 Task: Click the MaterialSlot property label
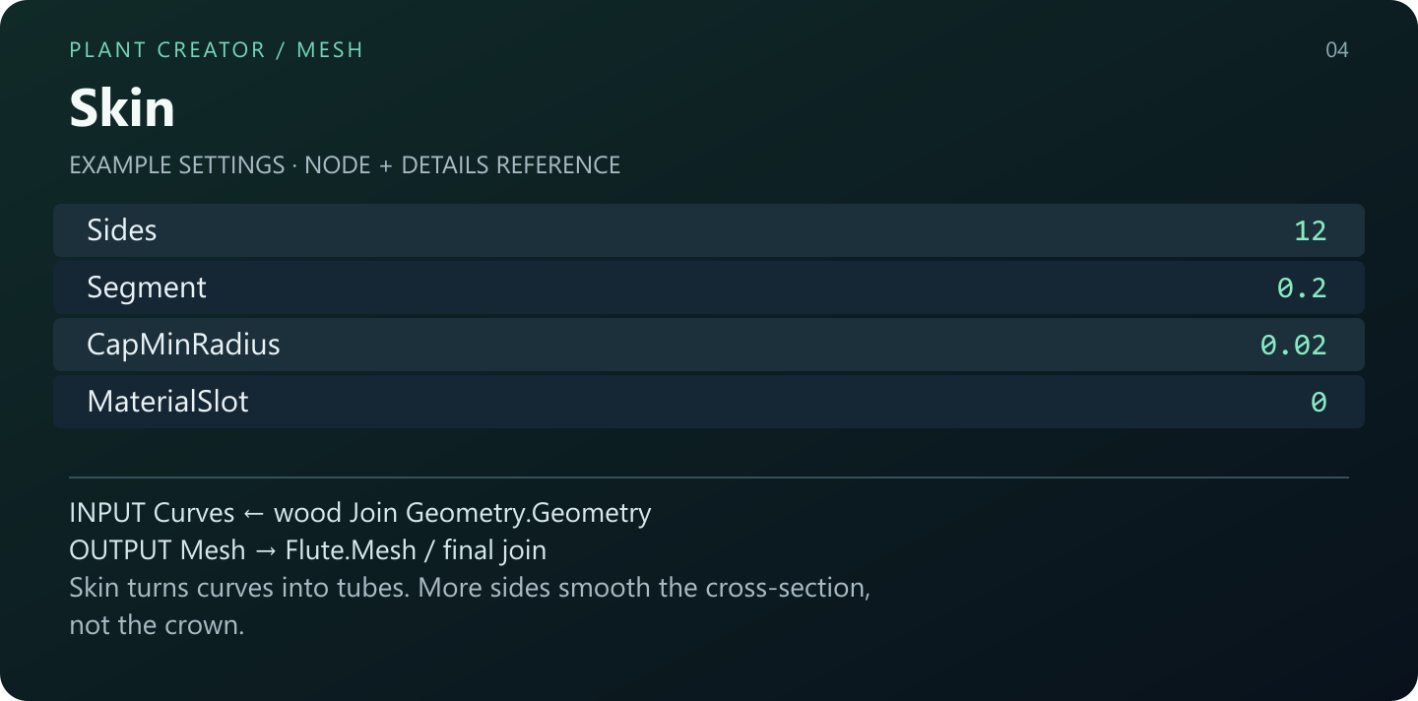tap(167, 402)
